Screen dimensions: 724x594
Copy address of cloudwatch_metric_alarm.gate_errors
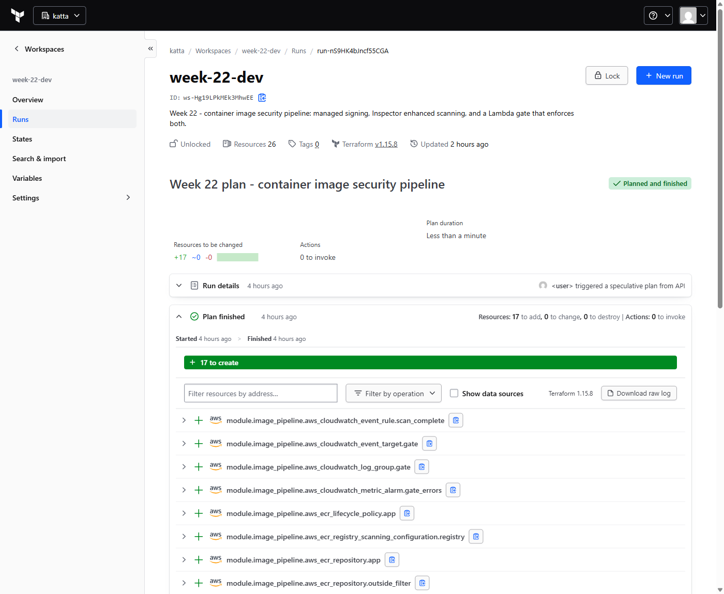pos(453,490)
